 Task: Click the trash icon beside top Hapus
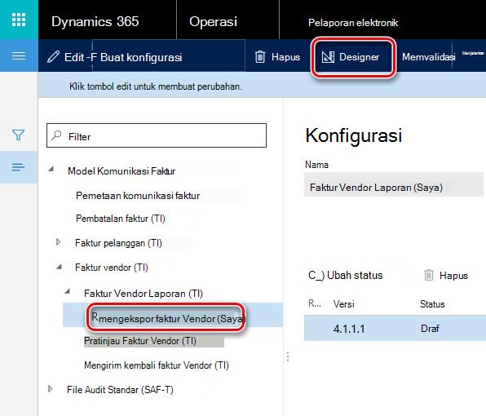260,57
